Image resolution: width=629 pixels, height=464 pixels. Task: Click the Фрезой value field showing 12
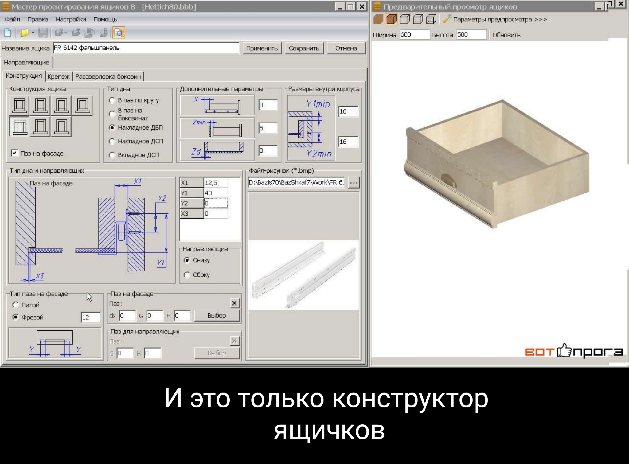point(91,317)
